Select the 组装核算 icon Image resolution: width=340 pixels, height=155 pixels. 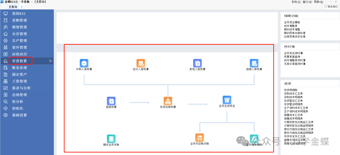[111, 101]
